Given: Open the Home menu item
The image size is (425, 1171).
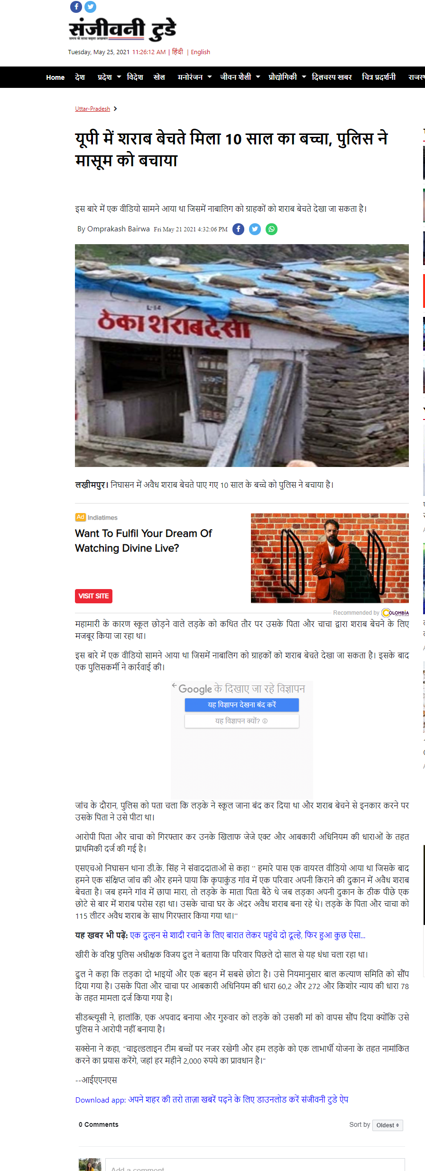Looking at the screenshot, I should (x=55, y=77).
